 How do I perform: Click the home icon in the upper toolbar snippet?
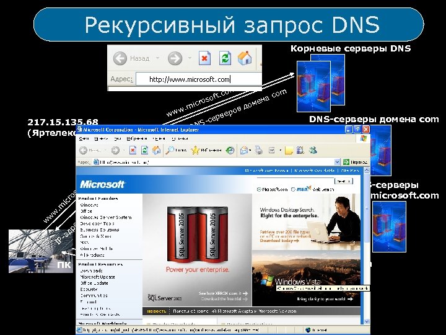click(x=245, y=58)
